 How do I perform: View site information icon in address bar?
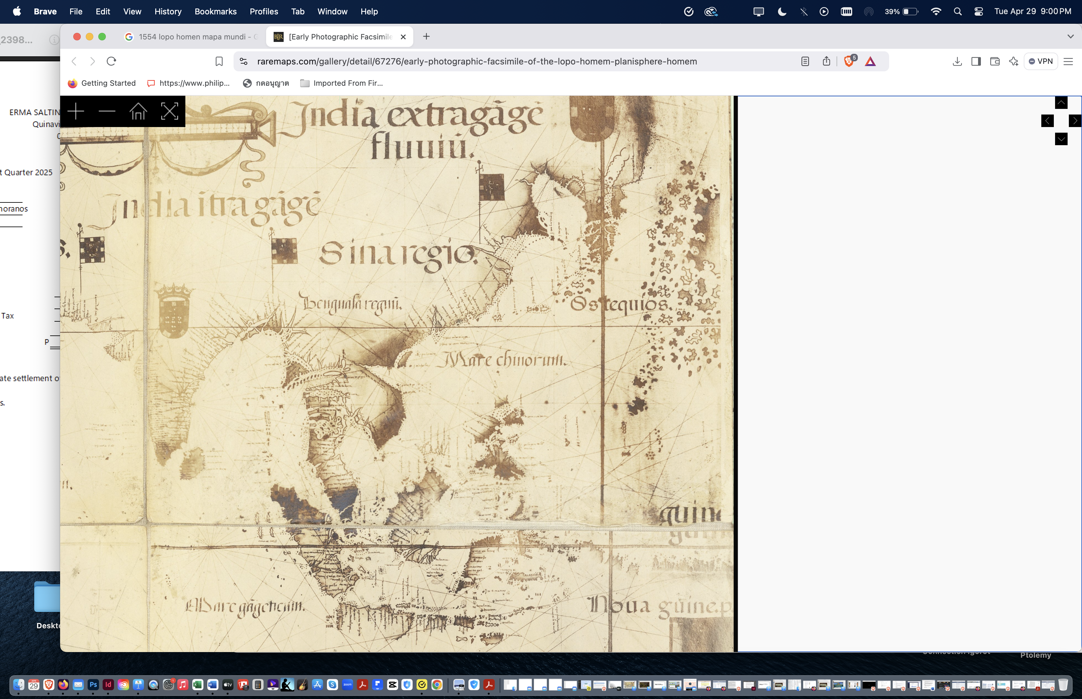click(243, 61)
